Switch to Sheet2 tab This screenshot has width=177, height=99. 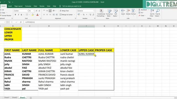[15, 98]
